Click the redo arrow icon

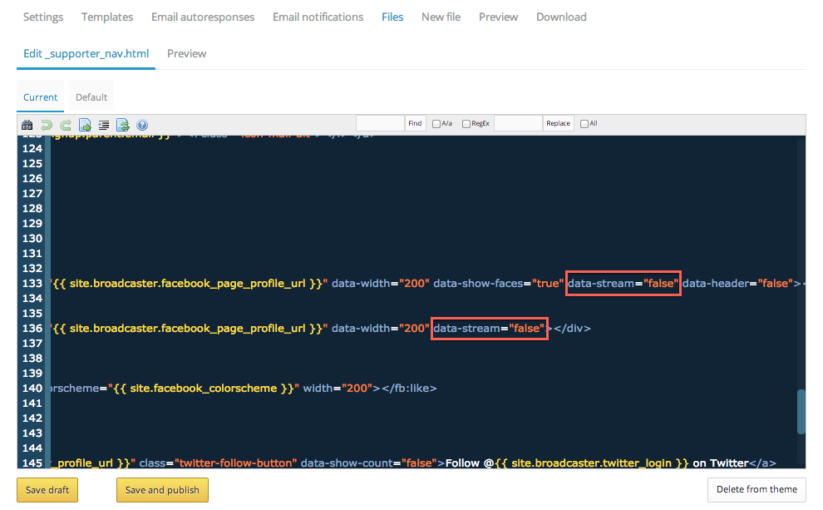click(x=66, y=125)
